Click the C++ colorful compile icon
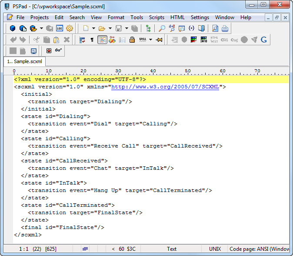 tap(112, 40)
